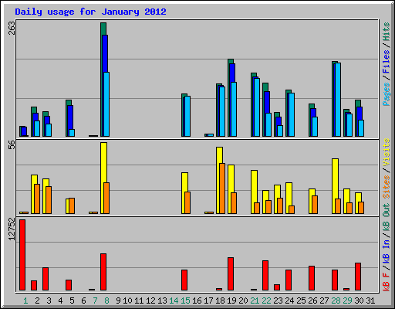The image size is (395, 309).
Task: Click day label "20" on the x-axis
Action: tap(243, 301)
